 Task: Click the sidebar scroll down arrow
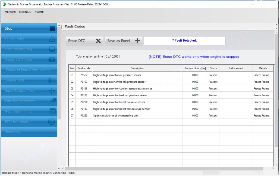(59, 168)
